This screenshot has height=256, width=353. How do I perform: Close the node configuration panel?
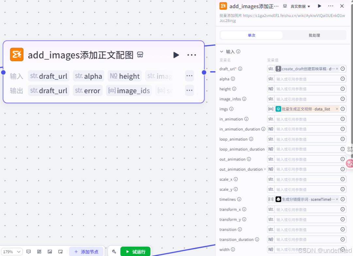coord(342,6)
